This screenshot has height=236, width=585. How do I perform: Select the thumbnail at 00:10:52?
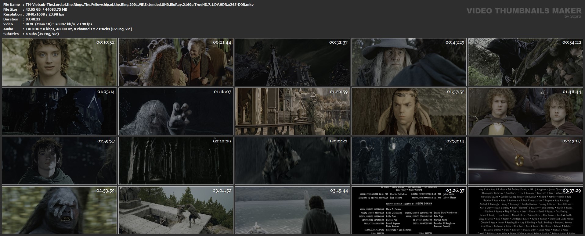(59, 62)
